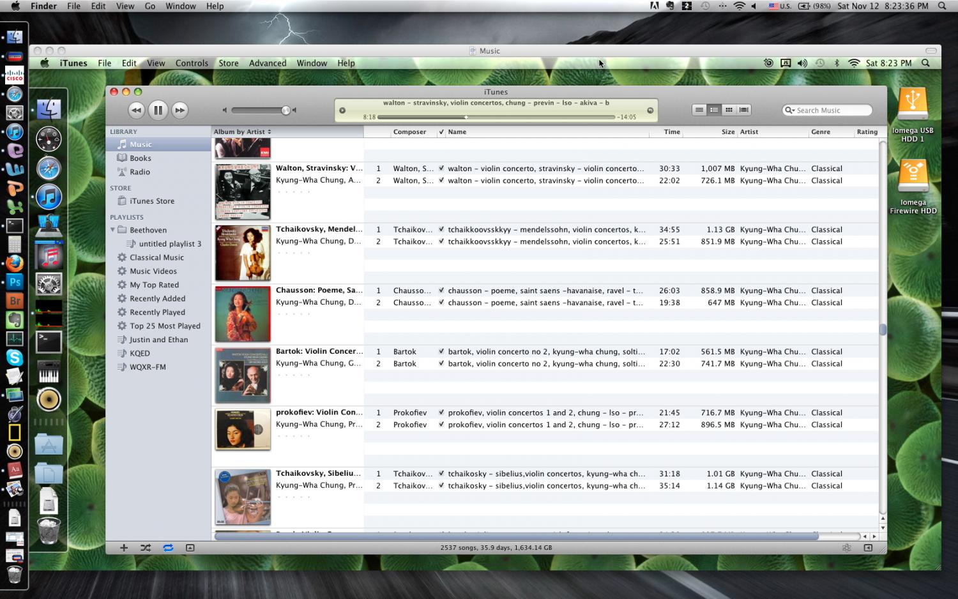This screenshot has height=599, width=958.
Task: Open the iTunes Advanced menu
Action: [268, 63]
